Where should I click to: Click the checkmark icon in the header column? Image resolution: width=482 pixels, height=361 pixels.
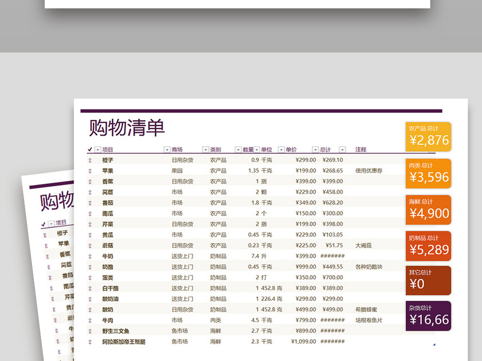click(x=90, y=150)
